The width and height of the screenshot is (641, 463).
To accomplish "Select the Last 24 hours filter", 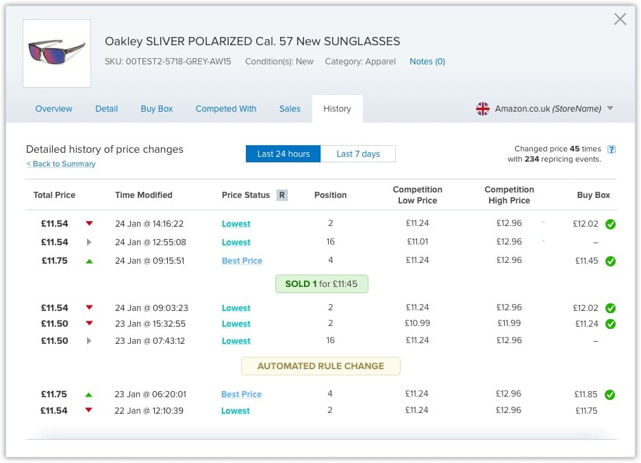I will 282,153.
